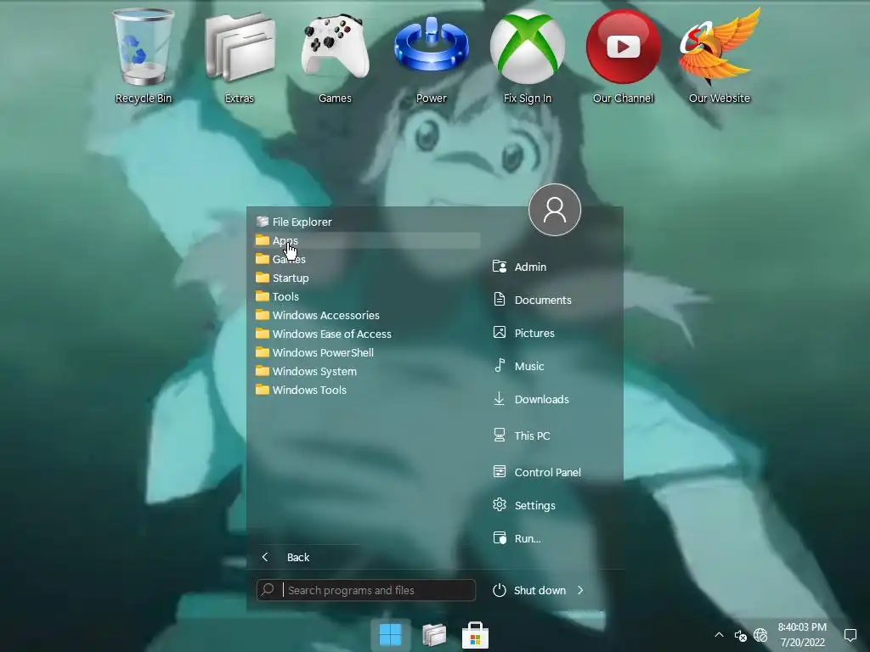Click the muted volume tray icon
Image resolution: width=870 pixels, height=652 pixels.
tap(740, 635)
